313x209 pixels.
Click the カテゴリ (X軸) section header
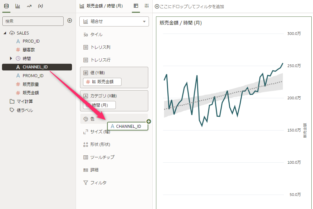tap(103, 96)
